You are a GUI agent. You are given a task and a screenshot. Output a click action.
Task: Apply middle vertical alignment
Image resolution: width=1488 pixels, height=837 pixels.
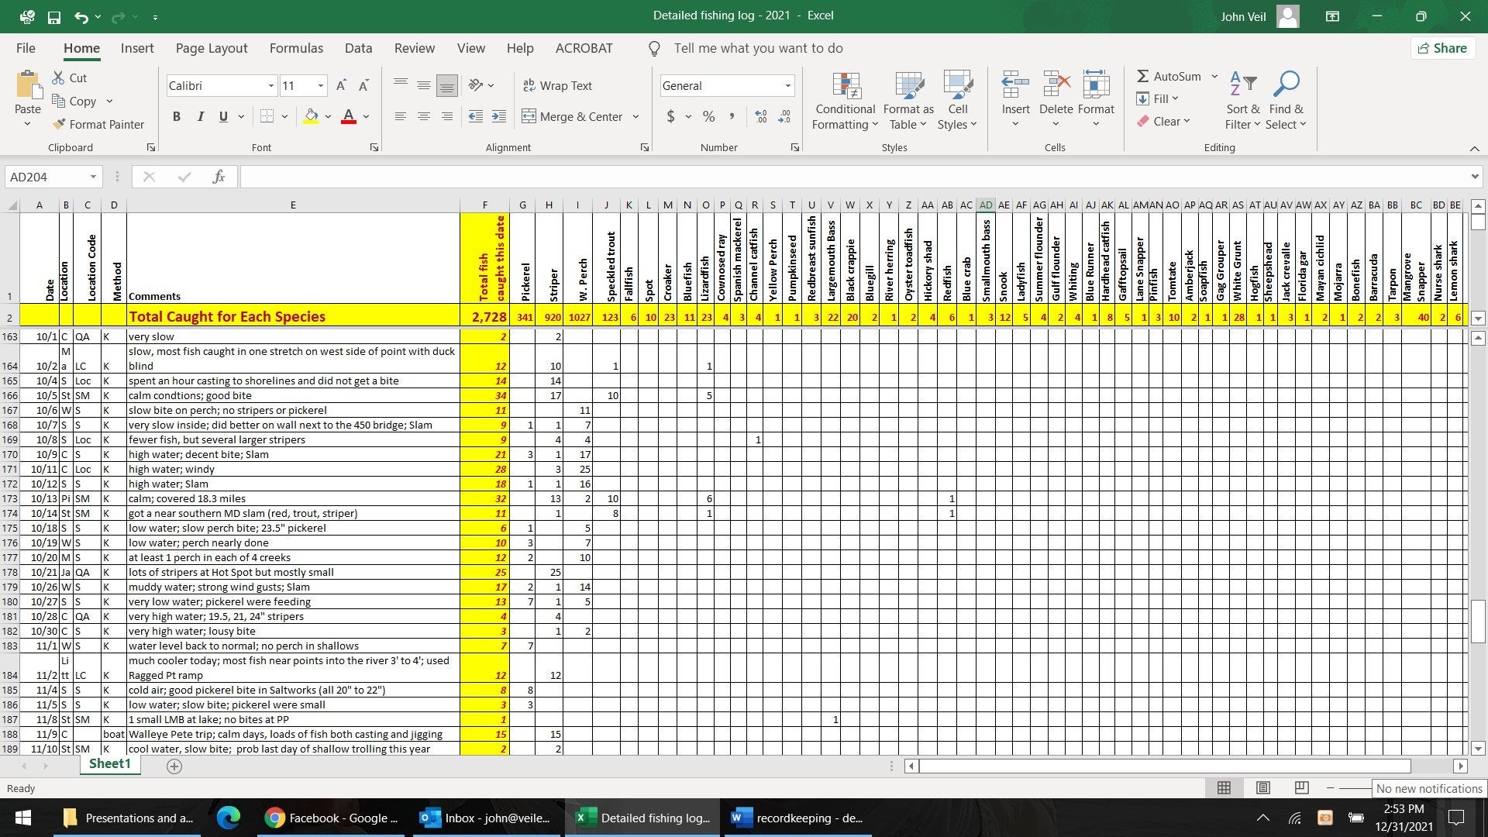(424, 85)
